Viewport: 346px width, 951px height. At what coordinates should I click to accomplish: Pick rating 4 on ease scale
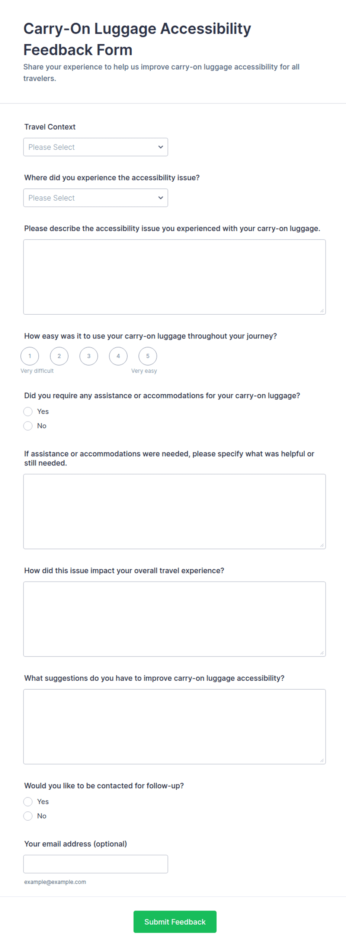118,356
